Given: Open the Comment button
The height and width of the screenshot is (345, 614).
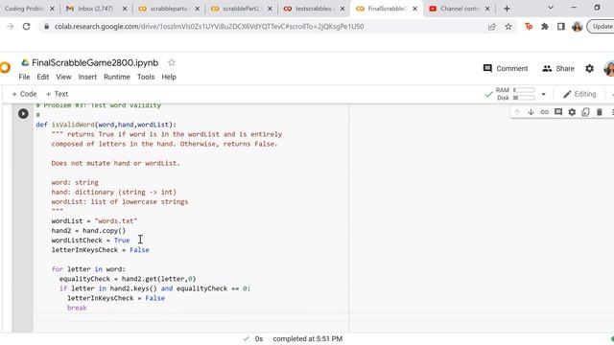Looking at the screenshot, I should click(506, 68).
